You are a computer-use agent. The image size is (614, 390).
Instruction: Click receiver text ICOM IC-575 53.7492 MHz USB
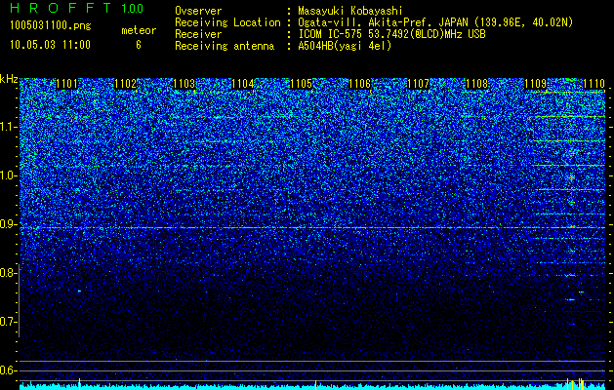tap(391, 34)
